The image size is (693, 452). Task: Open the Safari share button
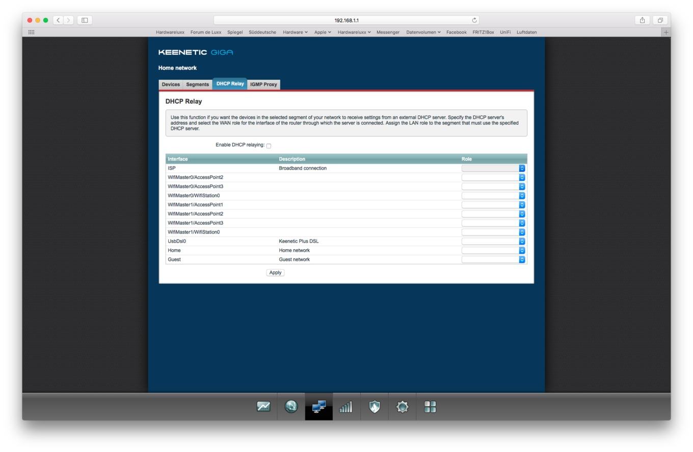[x=642, y=20]
